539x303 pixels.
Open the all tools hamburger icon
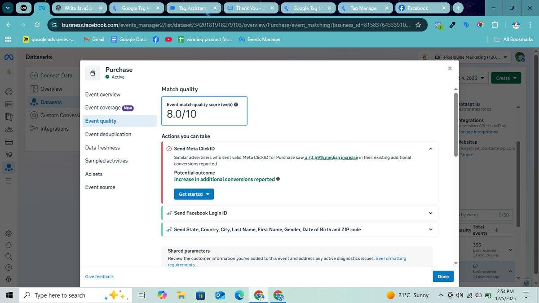9,181
